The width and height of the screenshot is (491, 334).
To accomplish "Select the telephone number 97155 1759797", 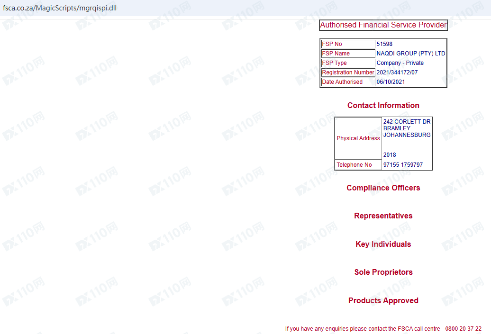I will coord(403,165).
